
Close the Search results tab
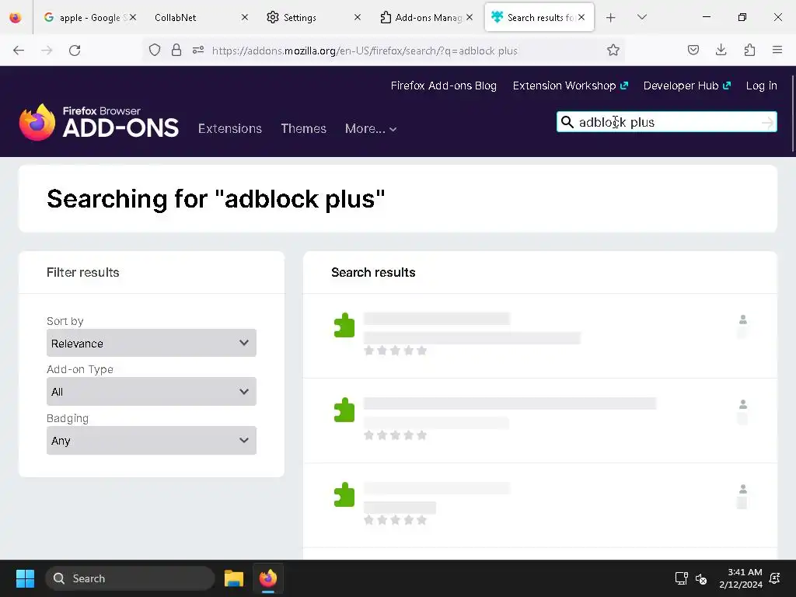click(x=581, y=17)
